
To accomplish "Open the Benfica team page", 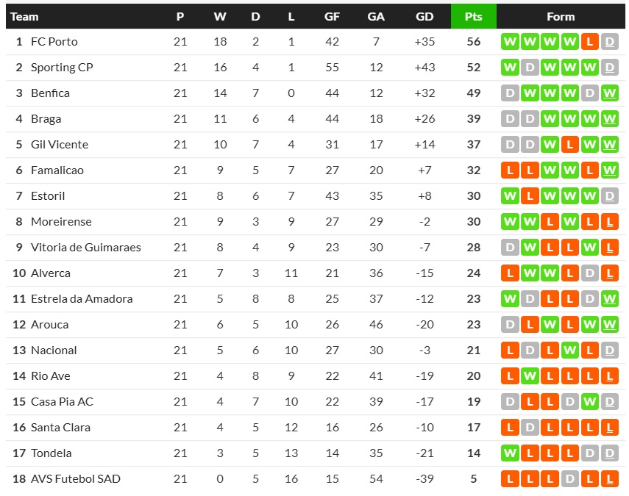I will point(50,93).
